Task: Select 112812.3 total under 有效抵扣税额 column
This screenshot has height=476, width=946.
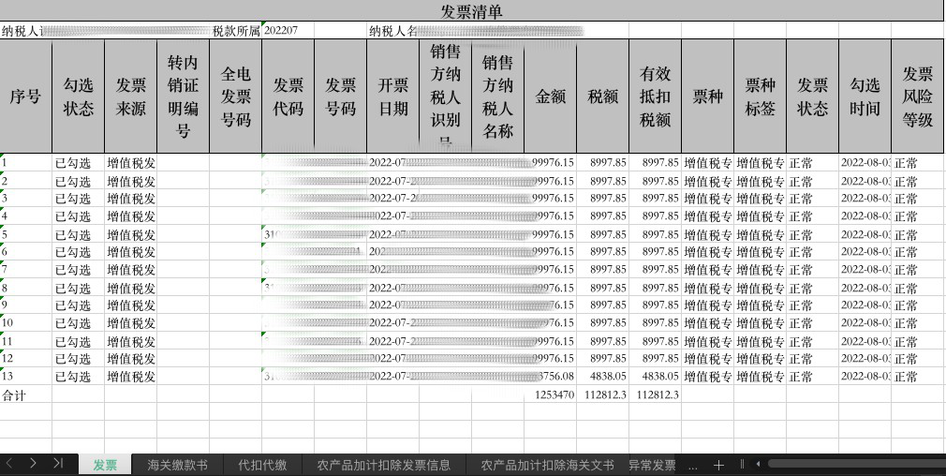Action: click(x=656, y=395)
